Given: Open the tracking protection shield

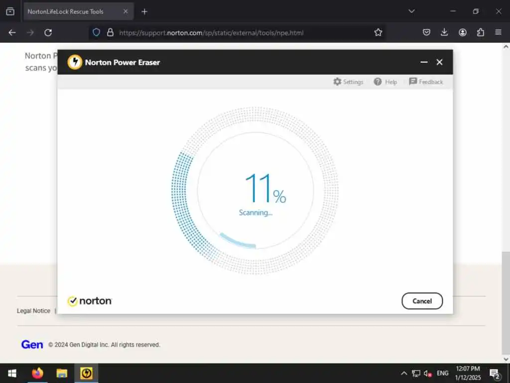Looking at the screenshot, I should pyautogui.click(x=96, y=32).
